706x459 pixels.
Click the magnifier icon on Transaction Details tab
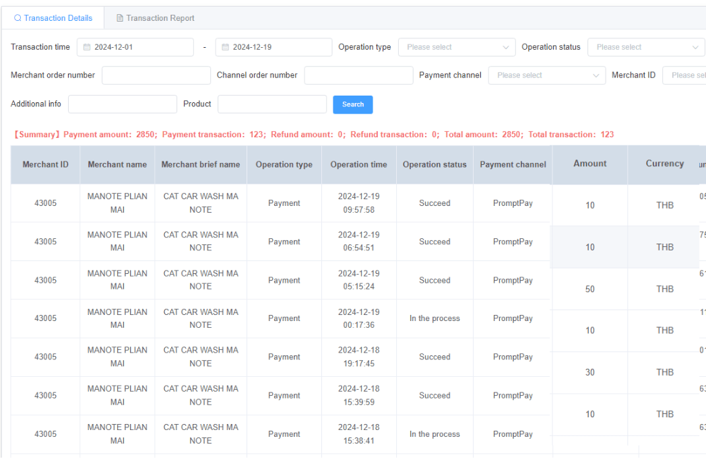(x=18, y=18)
